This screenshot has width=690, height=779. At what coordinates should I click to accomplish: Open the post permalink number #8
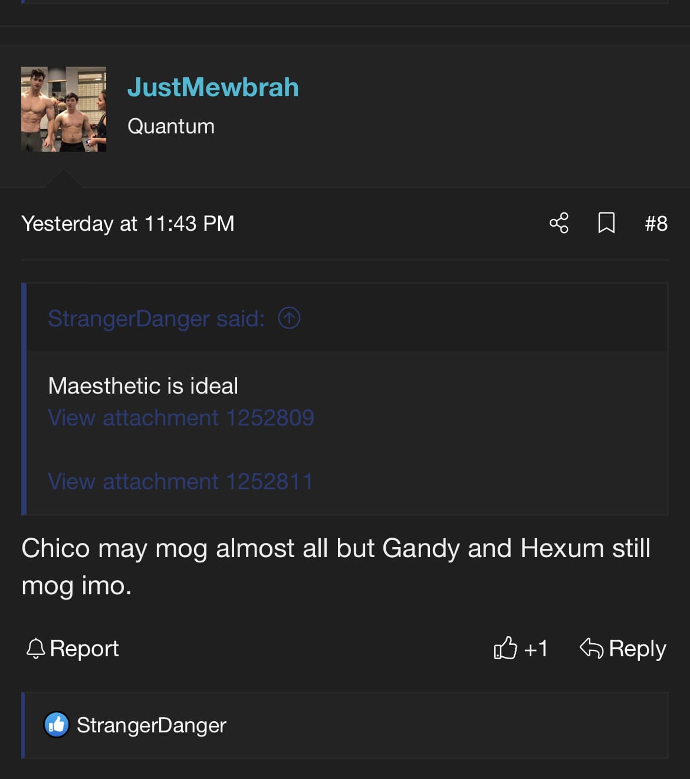[x=656, y=224]
